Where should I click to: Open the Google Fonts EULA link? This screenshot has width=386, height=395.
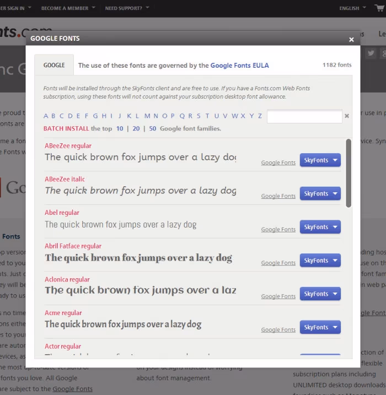tap(239, 66)
